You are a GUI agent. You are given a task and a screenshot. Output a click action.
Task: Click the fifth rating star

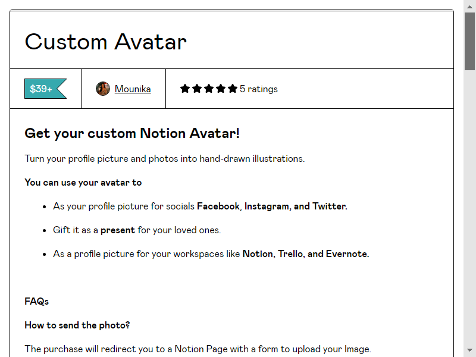tap(233, 89)
